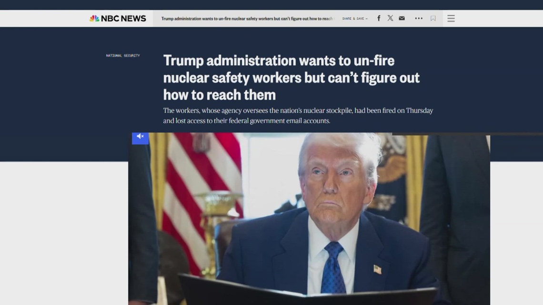Click the flag lapel pin on suit

click(377, 269)
